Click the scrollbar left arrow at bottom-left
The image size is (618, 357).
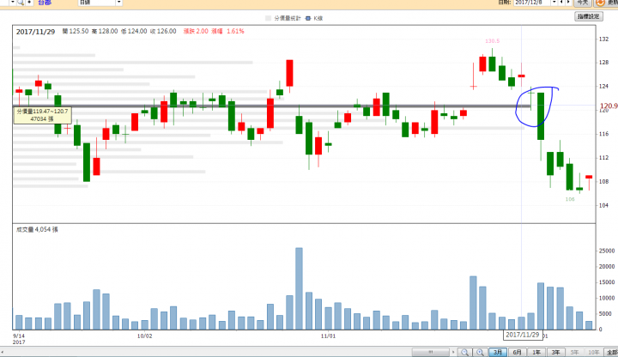point(3,352)
